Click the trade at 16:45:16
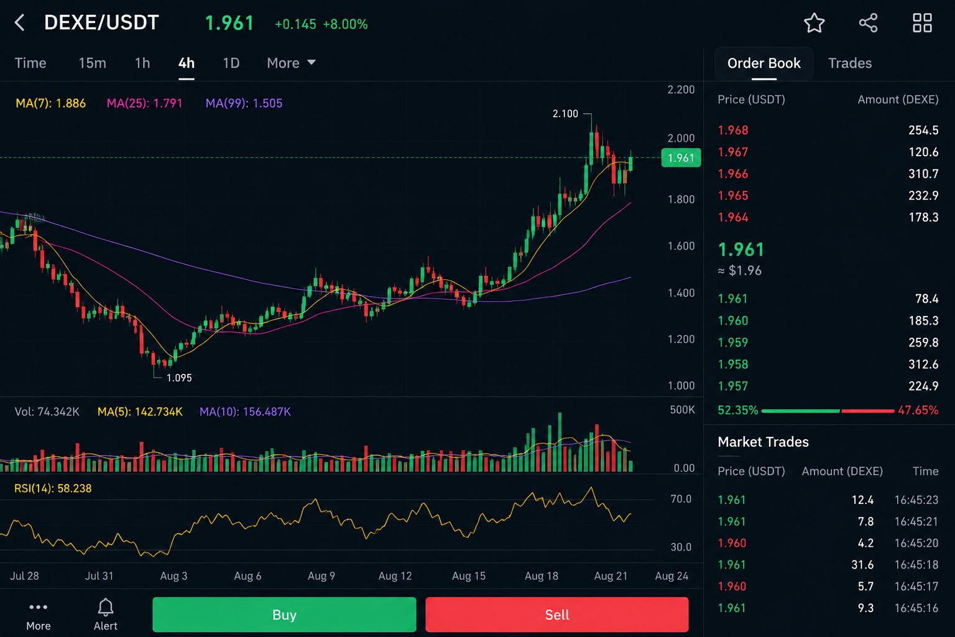Screen dimensions: 955x637 click(828, 608)
